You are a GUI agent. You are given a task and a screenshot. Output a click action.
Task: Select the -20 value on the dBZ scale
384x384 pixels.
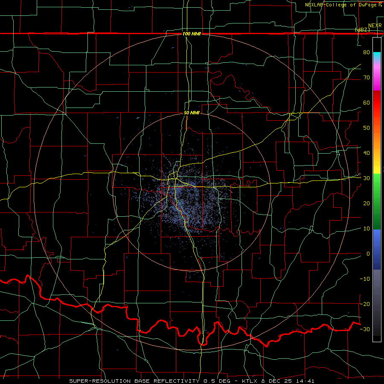(365, 304)
